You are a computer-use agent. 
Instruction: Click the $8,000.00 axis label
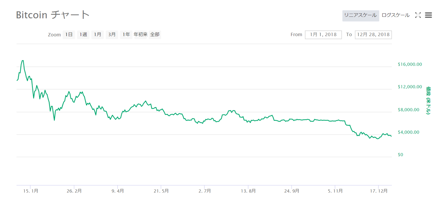tap(408, 110)
